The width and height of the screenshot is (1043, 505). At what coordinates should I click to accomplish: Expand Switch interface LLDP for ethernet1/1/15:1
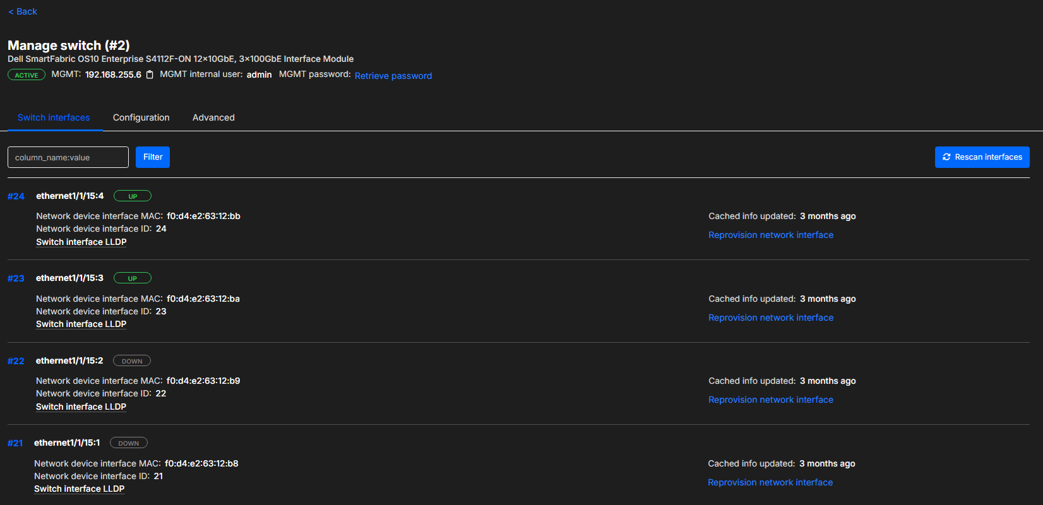(80, 489)
